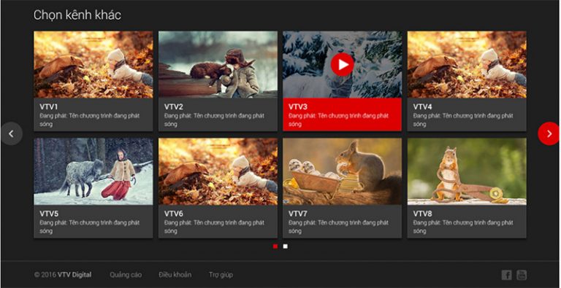Click the Chọn kênh khác heading

pyautogui.click(x=77, y=15)
